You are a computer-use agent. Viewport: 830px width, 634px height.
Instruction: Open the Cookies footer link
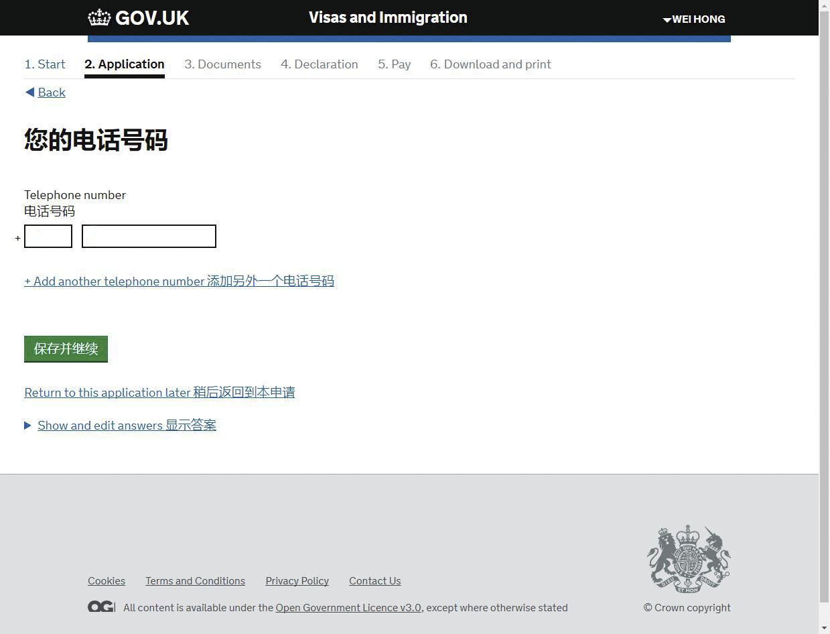click(107, 581)
